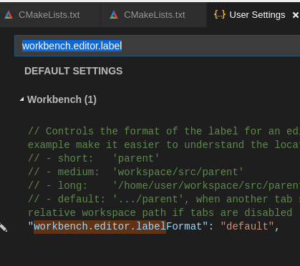This screenshot has width=300, height=266.
Task: Click the CMake icon on the second CMakeLists.txt tab
Action: coord(114,15)
